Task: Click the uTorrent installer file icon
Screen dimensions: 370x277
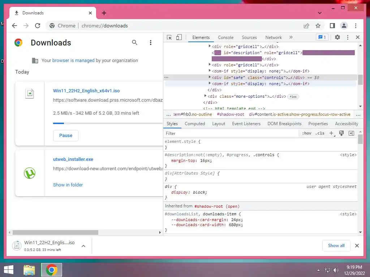Action: tap(30, 173)
